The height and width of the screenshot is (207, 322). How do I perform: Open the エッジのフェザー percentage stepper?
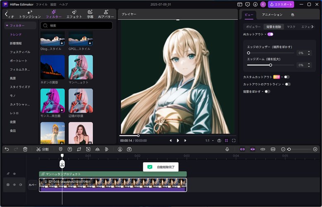(309, 53)
